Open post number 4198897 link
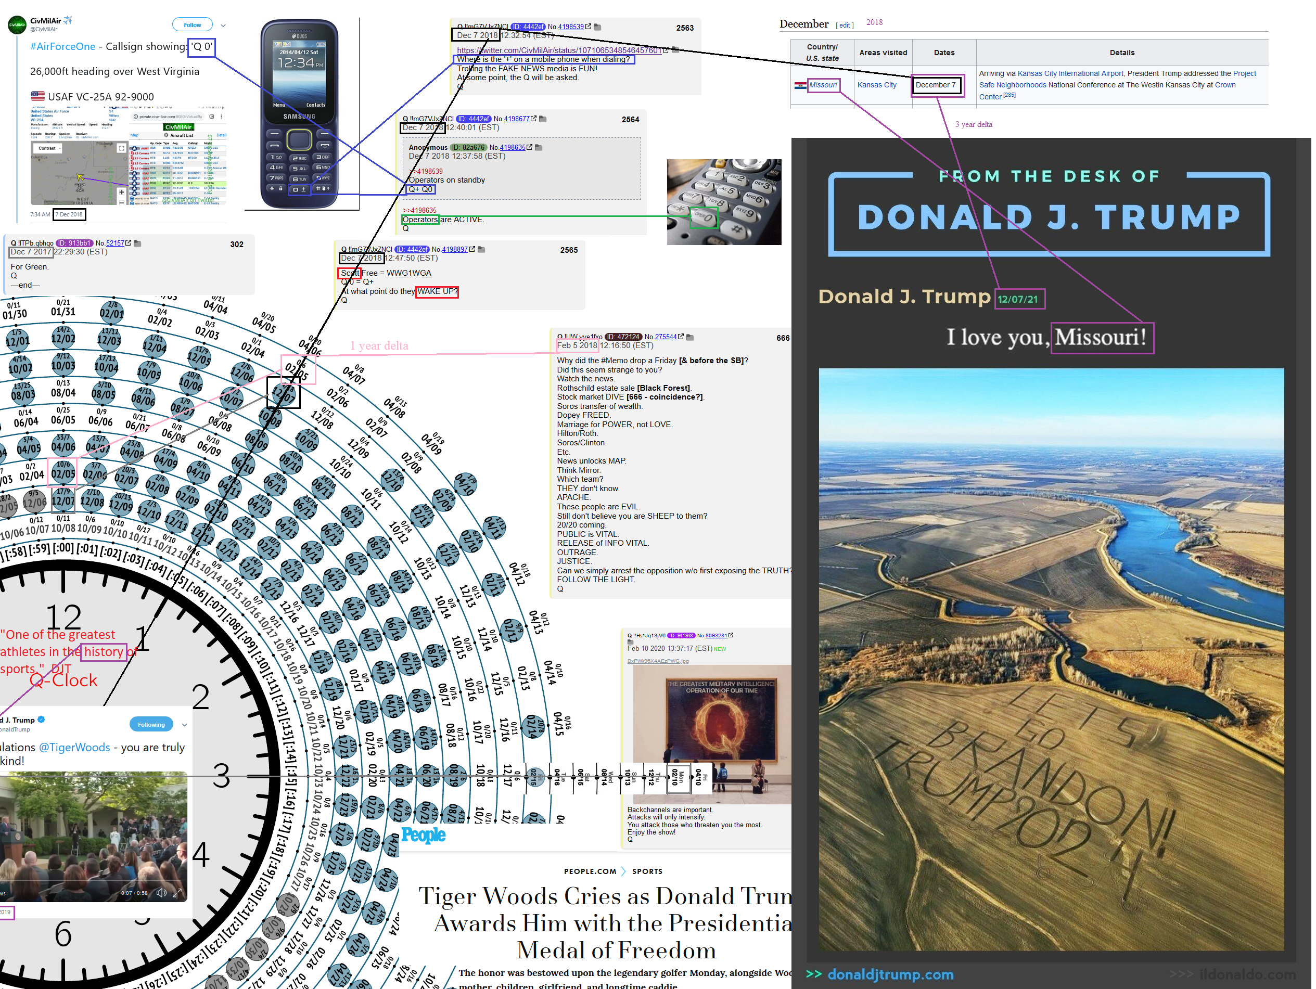 (x=454, y=250)
